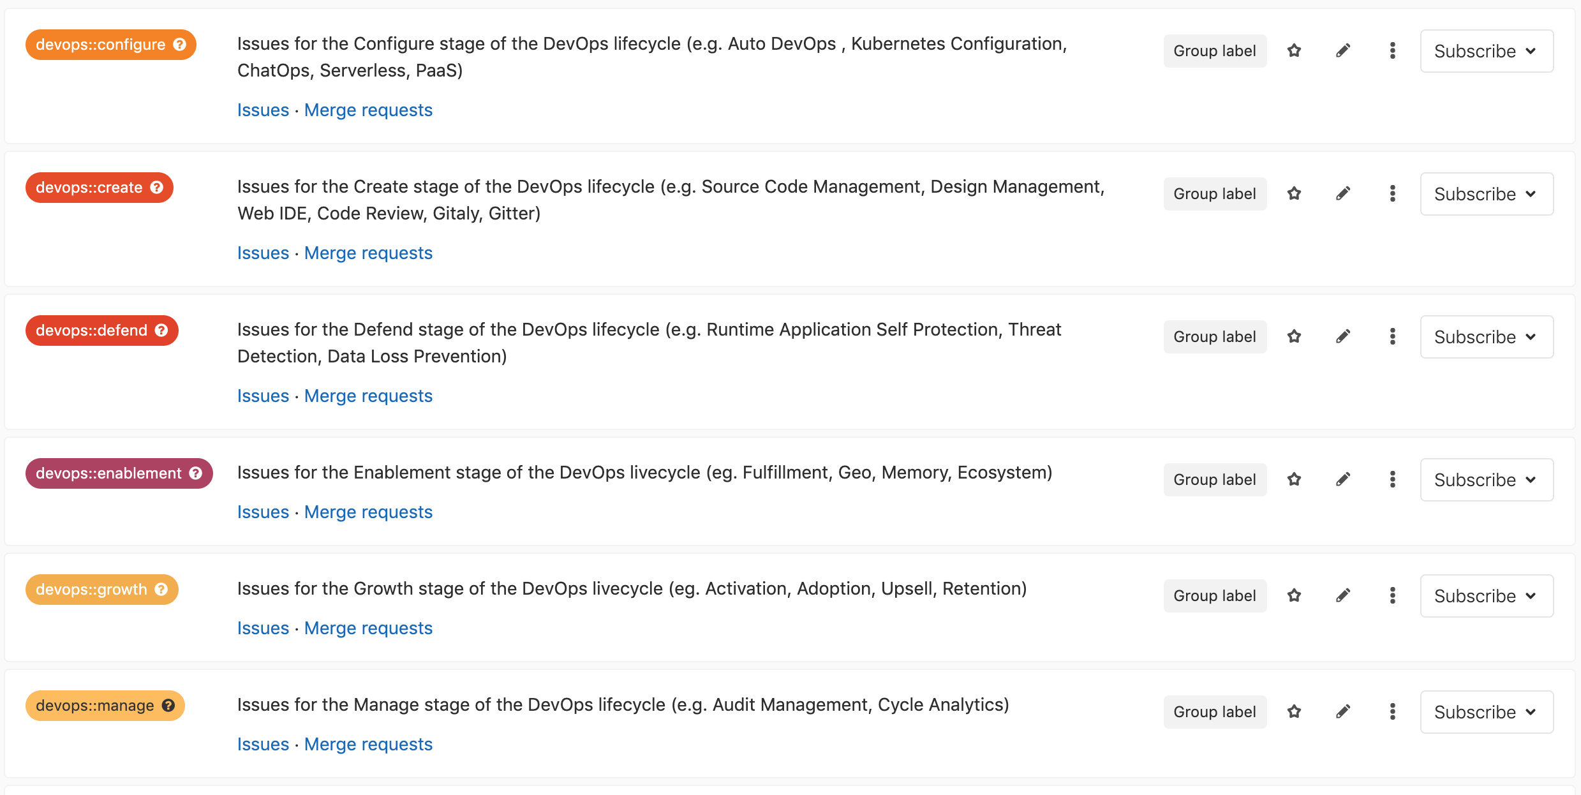Click the Group label tag for devops::create
Viewport: 1581px width, 795px height.
(1214, 193)
